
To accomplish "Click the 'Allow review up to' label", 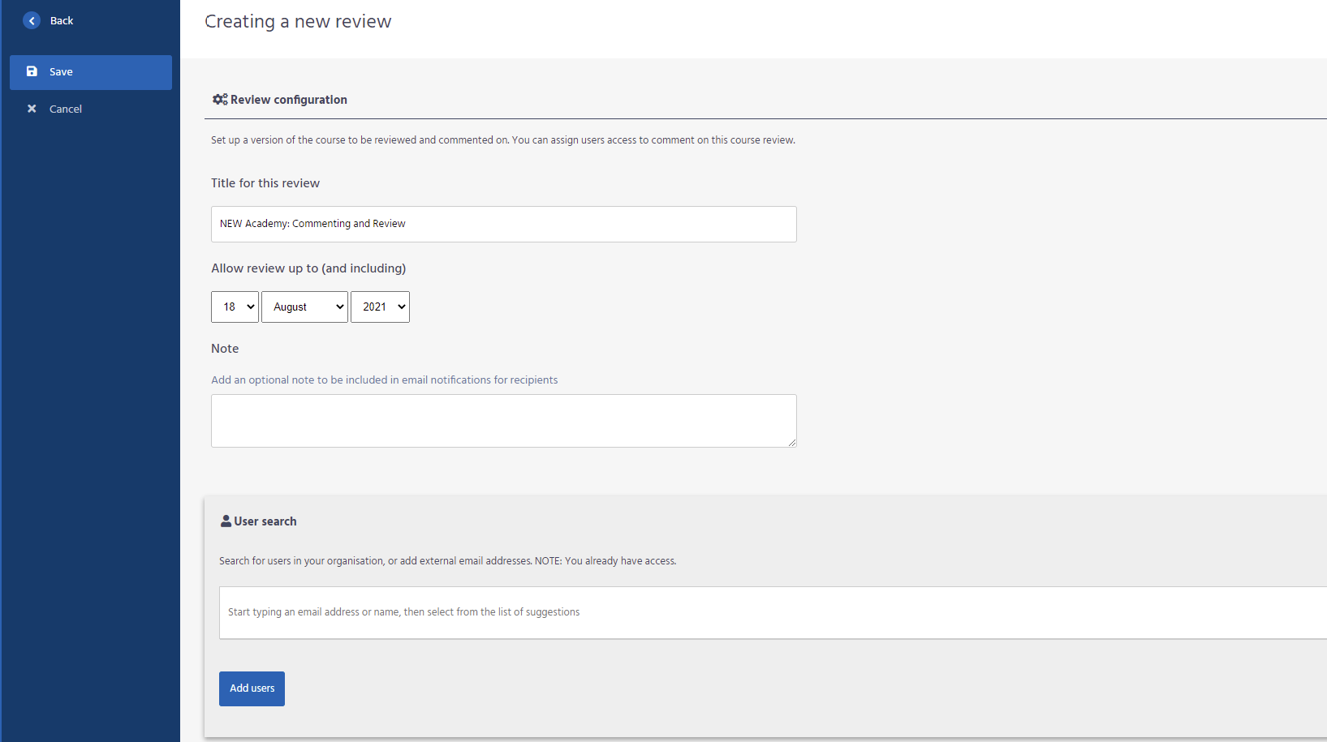I will [x=308, y=268].
